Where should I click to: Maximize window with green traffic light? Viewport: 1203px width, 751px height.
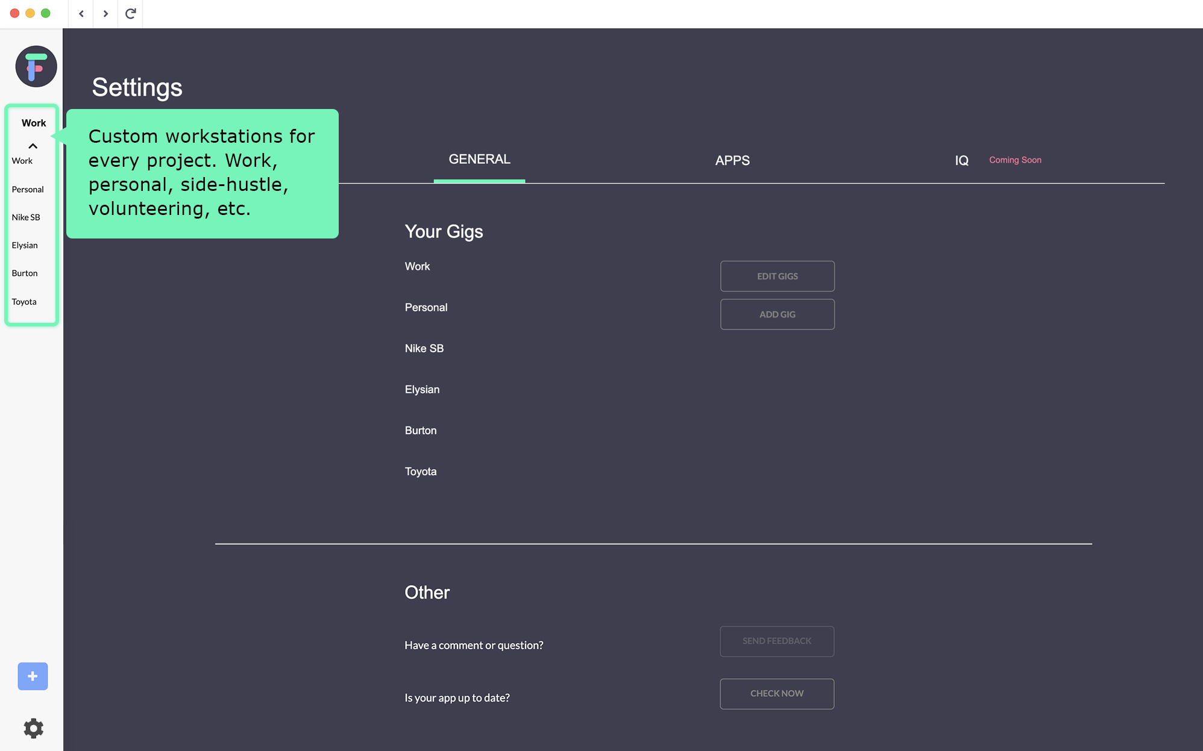click(46, 13)
